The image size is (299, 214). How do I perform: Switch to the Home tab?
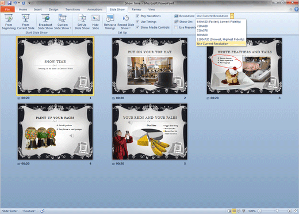(23, 9)
